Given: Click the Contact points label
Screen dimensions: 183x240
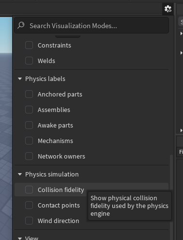Looking at the screenshot, I should [59, 206].
